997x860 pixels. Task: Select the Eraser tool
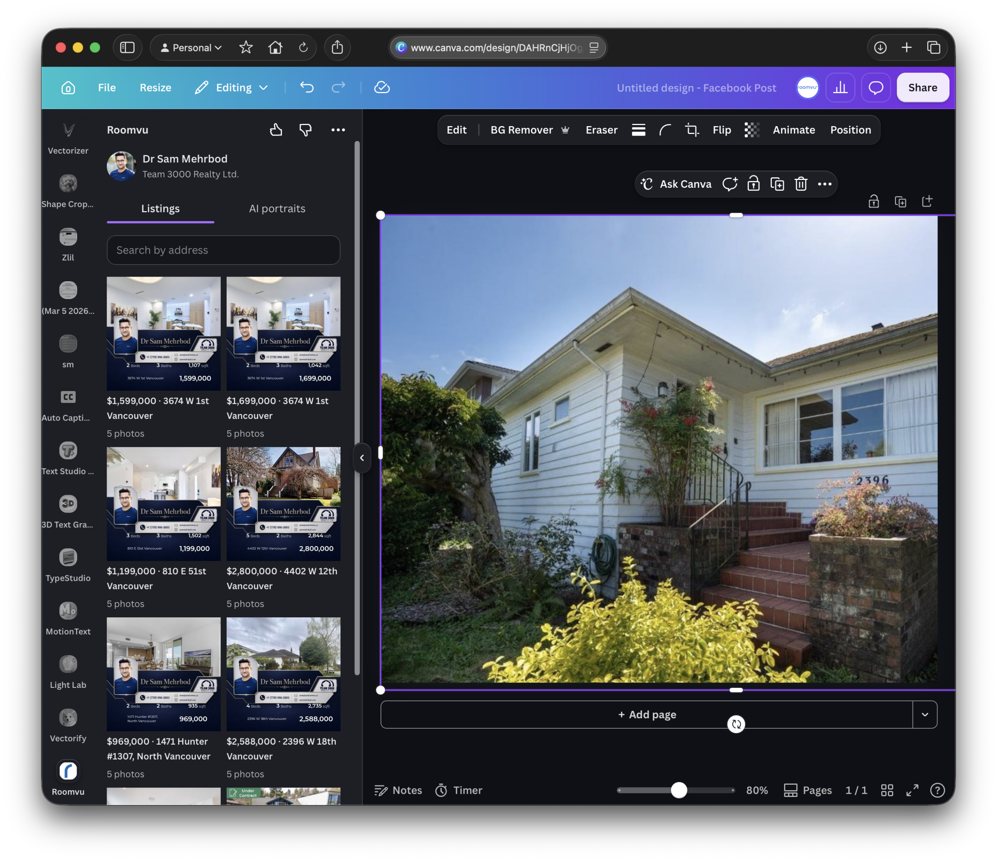pyautogui.click(x=601, y=130)
